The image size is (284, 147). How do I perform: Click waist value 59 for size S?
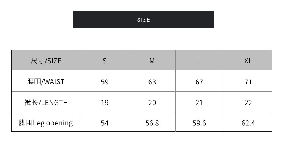point(105,82)
